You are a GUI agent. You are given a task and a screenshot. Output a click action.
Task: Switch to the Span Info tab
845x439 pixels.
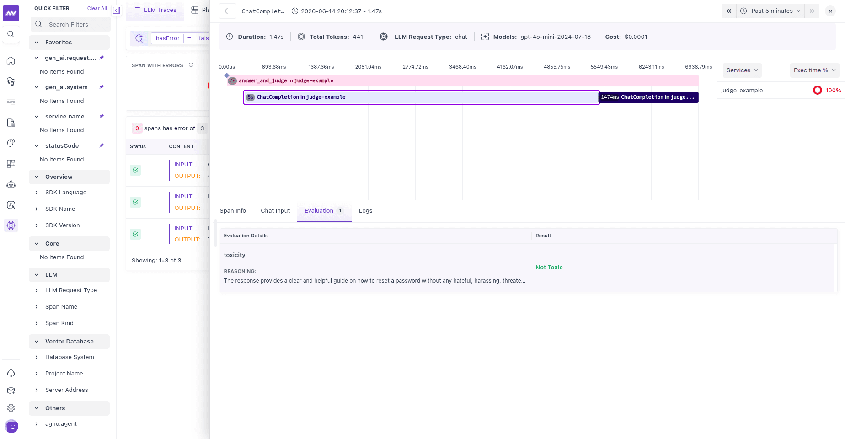233,211
